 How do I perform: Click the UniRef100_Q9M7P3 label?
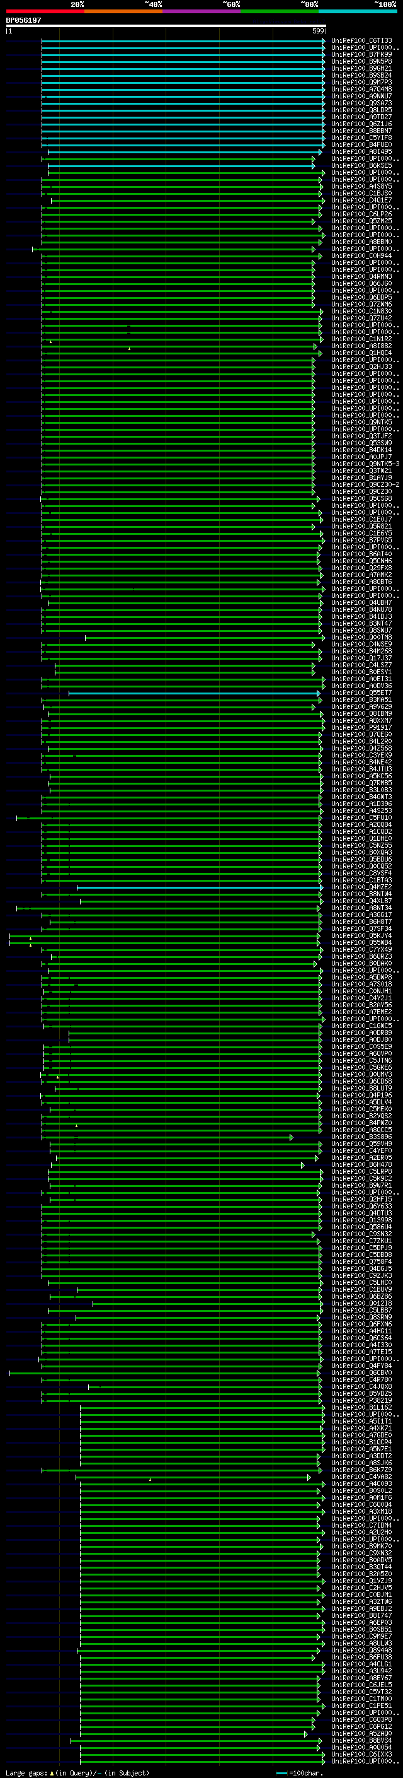click(361, 82)
